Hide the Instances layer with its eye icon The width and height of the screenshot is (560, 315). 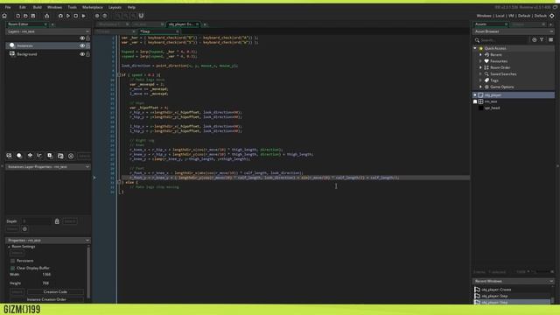click(82, 45)
